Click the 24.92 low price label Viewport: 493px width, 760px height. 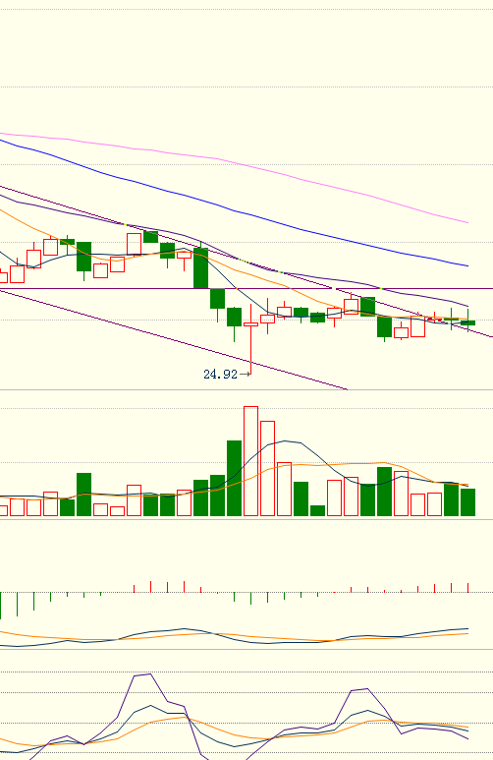(x=220, y=375)
